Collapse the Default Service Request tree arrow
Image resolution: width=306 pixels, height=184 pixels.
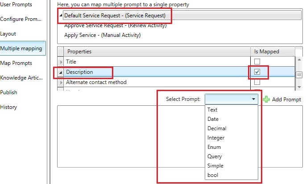(61, 16)
